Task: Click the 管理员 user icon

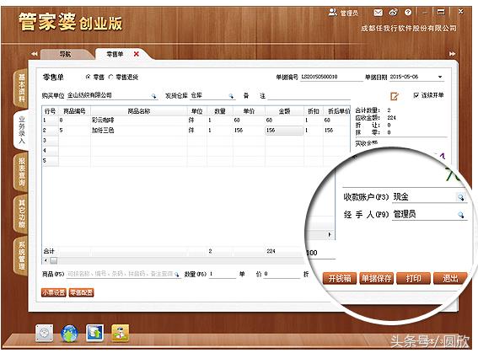Action: pos(332,13)
